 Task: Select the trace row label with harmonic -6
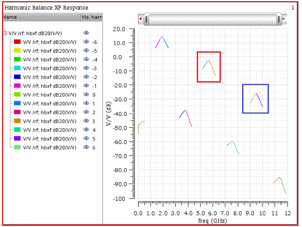pyautogui.click(x=50, y=42)
